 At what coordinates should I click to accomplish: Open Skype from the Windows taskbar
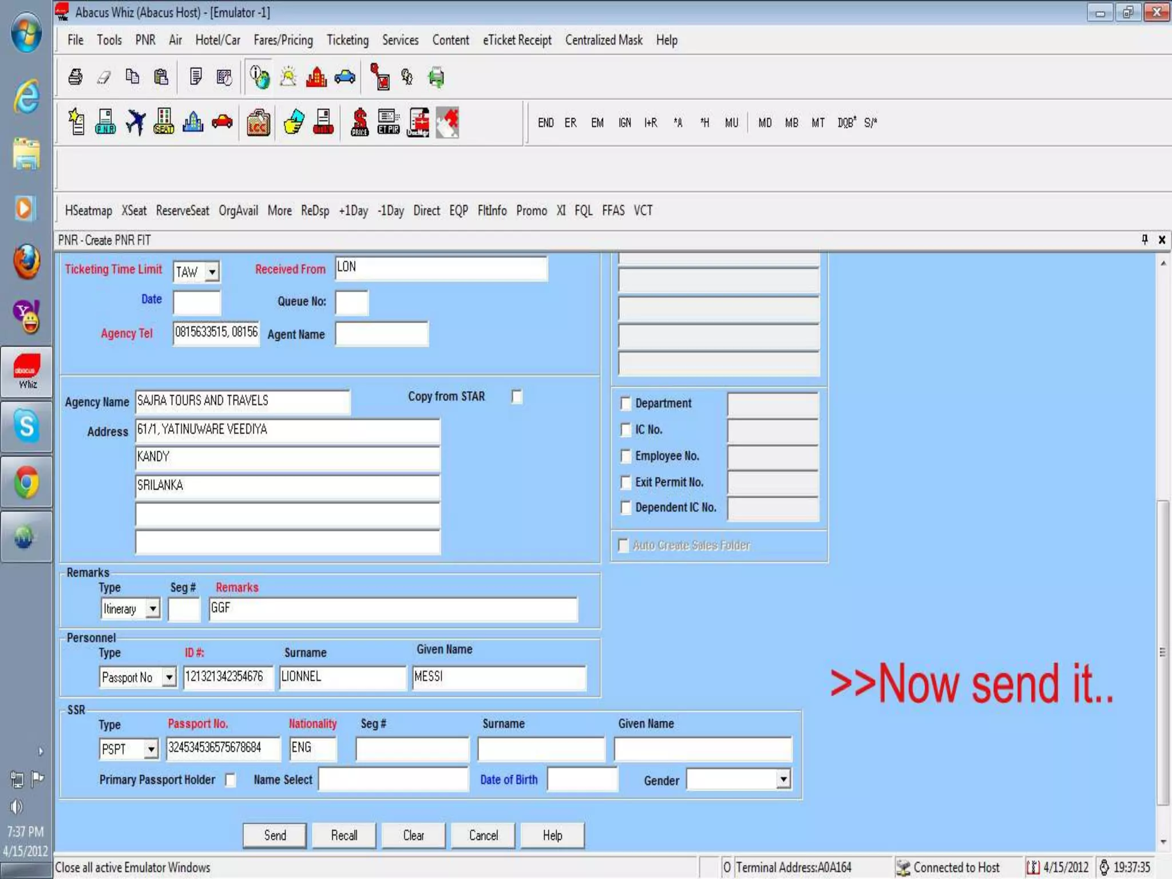click(26, 426)
